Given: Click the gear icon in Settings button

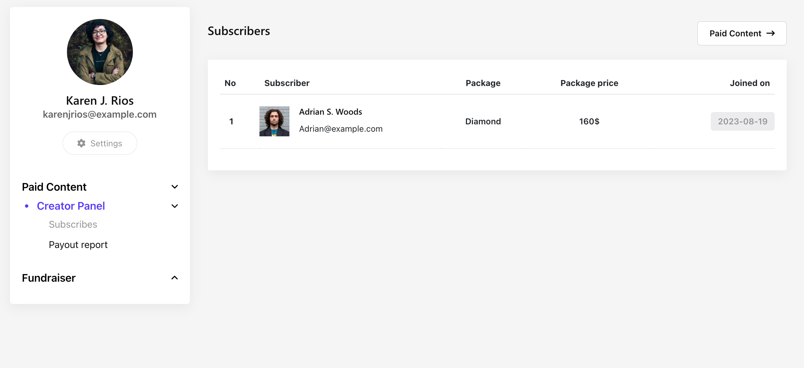Looking at the screenshot, I should click(x=81, y=143).
